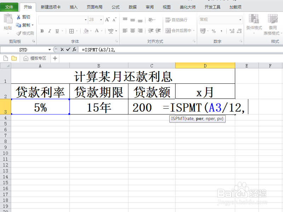The image size is (283, 212).
Task: Expand the Copy button dropdown arrow
Action: 33,25
